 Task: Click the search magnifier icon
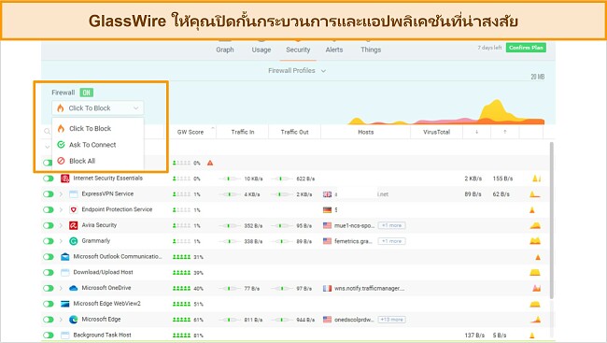point(47,132)
